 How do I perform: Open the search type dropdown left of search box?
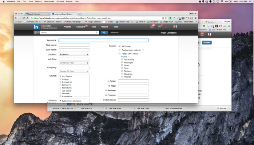click(x=36, y=33)
